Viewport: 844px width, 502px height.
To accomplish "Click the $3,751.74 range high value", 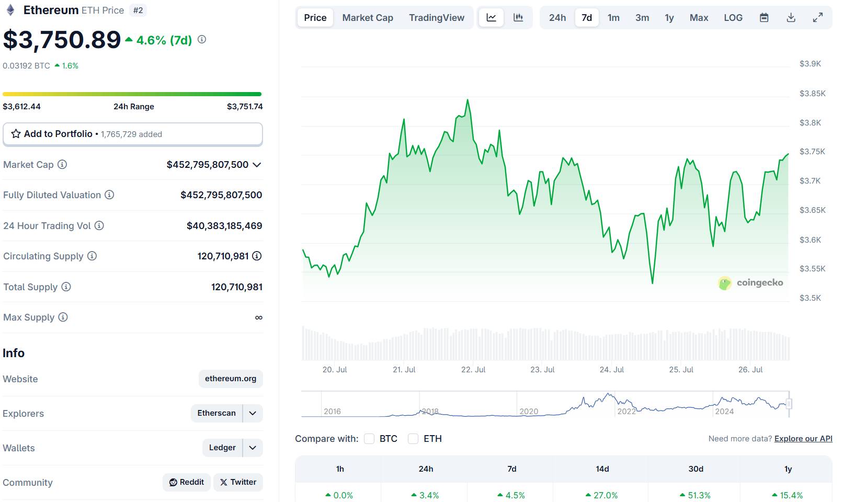I will 245,107.
